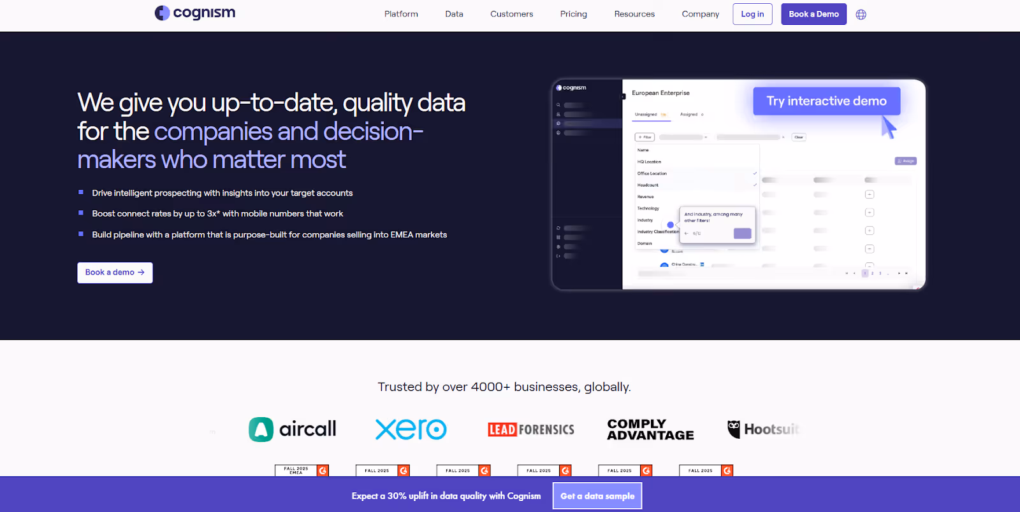
Task: Click back arrow in demo tooltip
Action: [x=687, y=234]
